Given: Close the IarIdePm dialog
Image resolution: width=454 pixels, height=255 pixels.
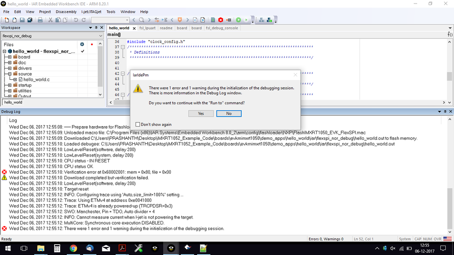Looking at the screenshot, I should pos(295,75).
